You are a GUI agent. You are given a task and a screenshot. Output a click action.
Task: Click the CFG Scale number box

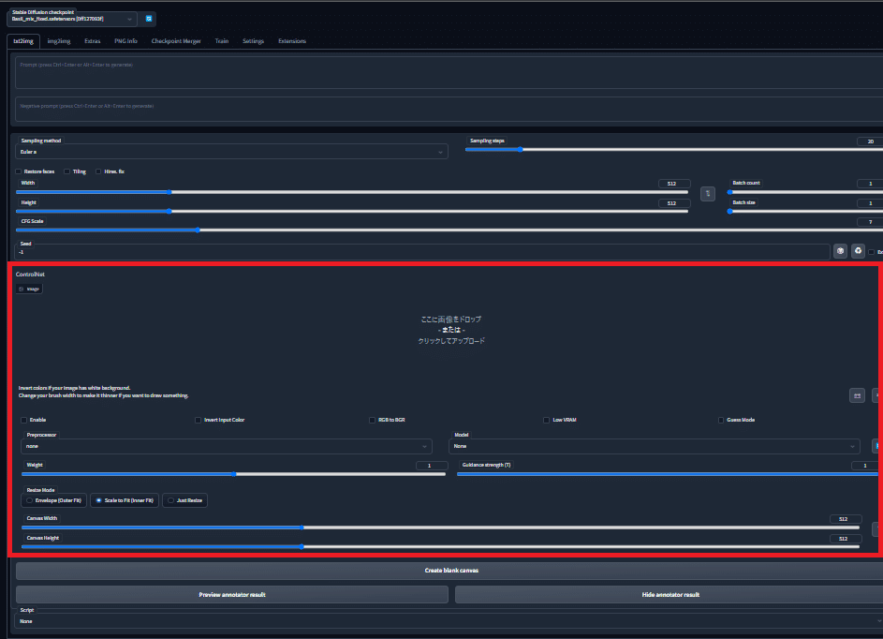pos(870,222)
